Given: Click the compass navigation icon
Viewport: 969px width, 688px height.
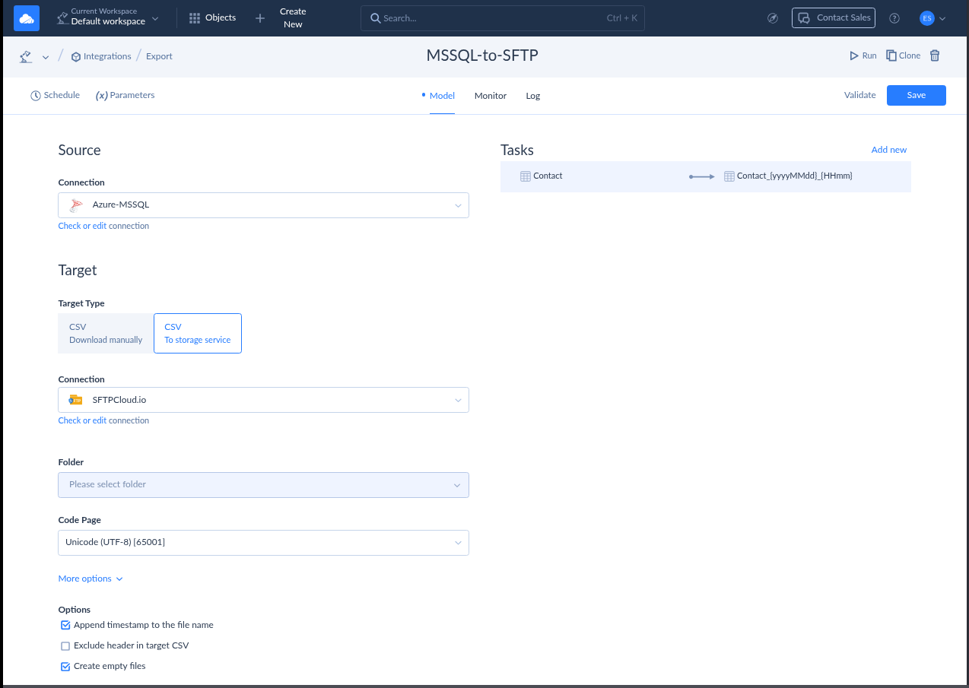Looking at the screenshot, I should [x=773, y=17].
